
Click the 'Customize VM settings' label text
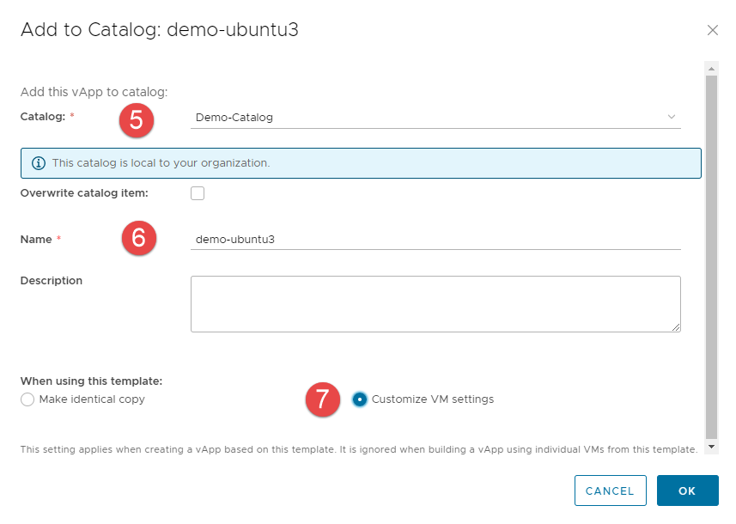click(432, 399)
